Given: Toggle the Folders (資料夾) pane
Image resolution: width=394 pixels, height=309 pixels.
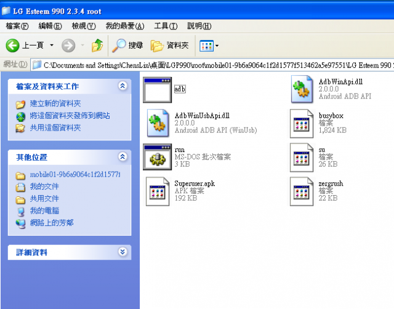Looking at the screenshot, I should (170, 46).
